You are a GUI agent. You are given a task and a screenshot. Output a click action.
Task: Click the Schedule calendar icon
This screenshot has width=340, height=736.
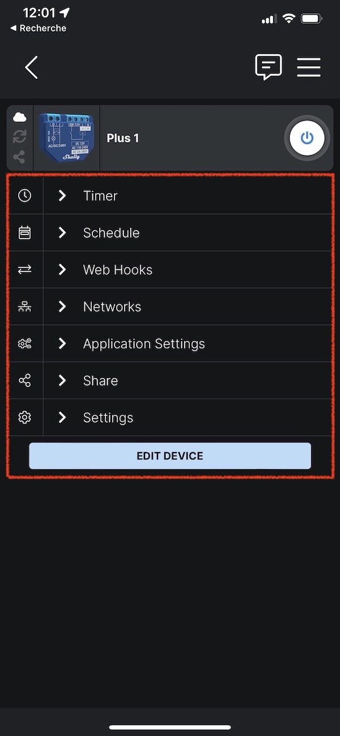coord(25,232)
